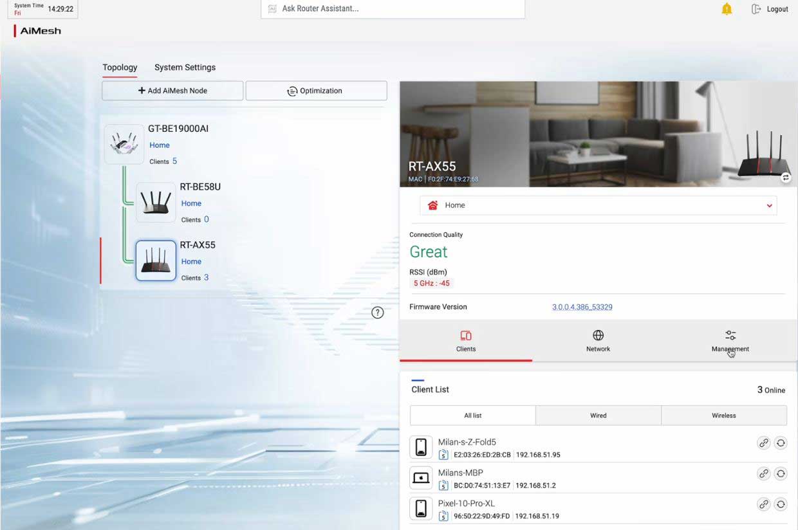Click link icon for Pixel-10-Pro-XL
The width and height of the screenshot is (798, 530).
(763, 504)
